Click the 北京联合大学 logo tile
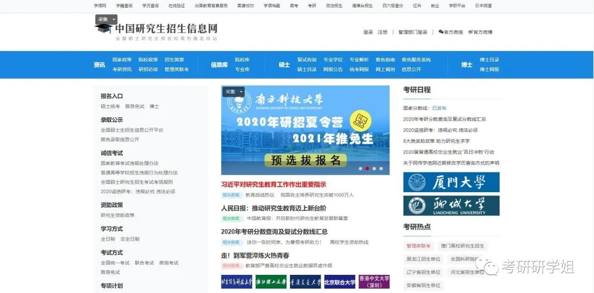This screenshot has height=293, width=594. point(340,282)
